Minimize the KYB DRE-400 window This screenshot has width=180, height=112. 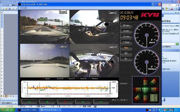click(x=153, y=4)
